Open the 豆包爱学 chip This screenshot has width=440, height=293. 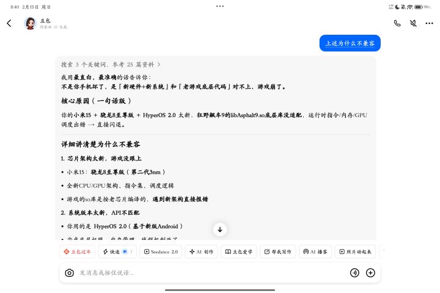pyautogui.click(x=239, y=251)
